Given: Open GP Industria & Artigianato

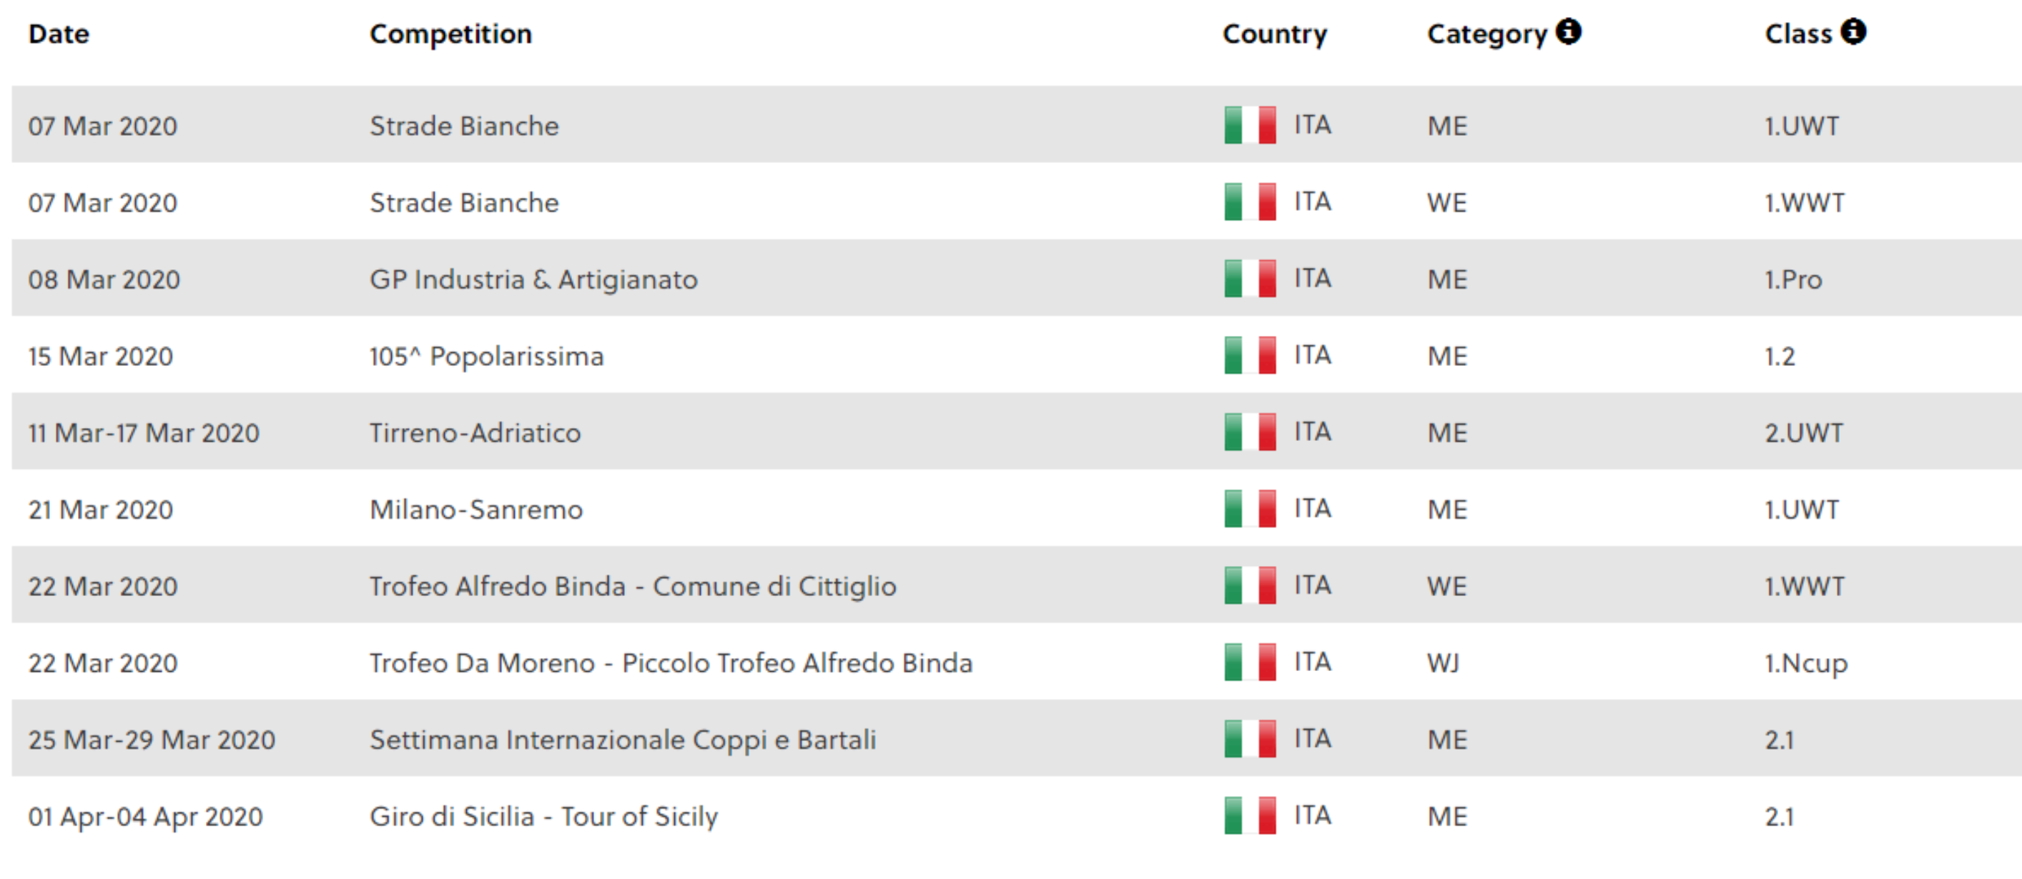Looking at the screenshot, I should [534, 279].
